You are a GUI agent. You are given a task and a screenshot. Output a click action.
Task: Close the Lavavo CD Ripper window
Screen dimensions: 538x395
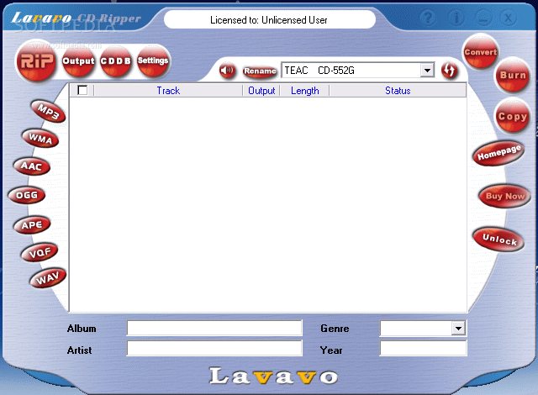click(509, 18)
